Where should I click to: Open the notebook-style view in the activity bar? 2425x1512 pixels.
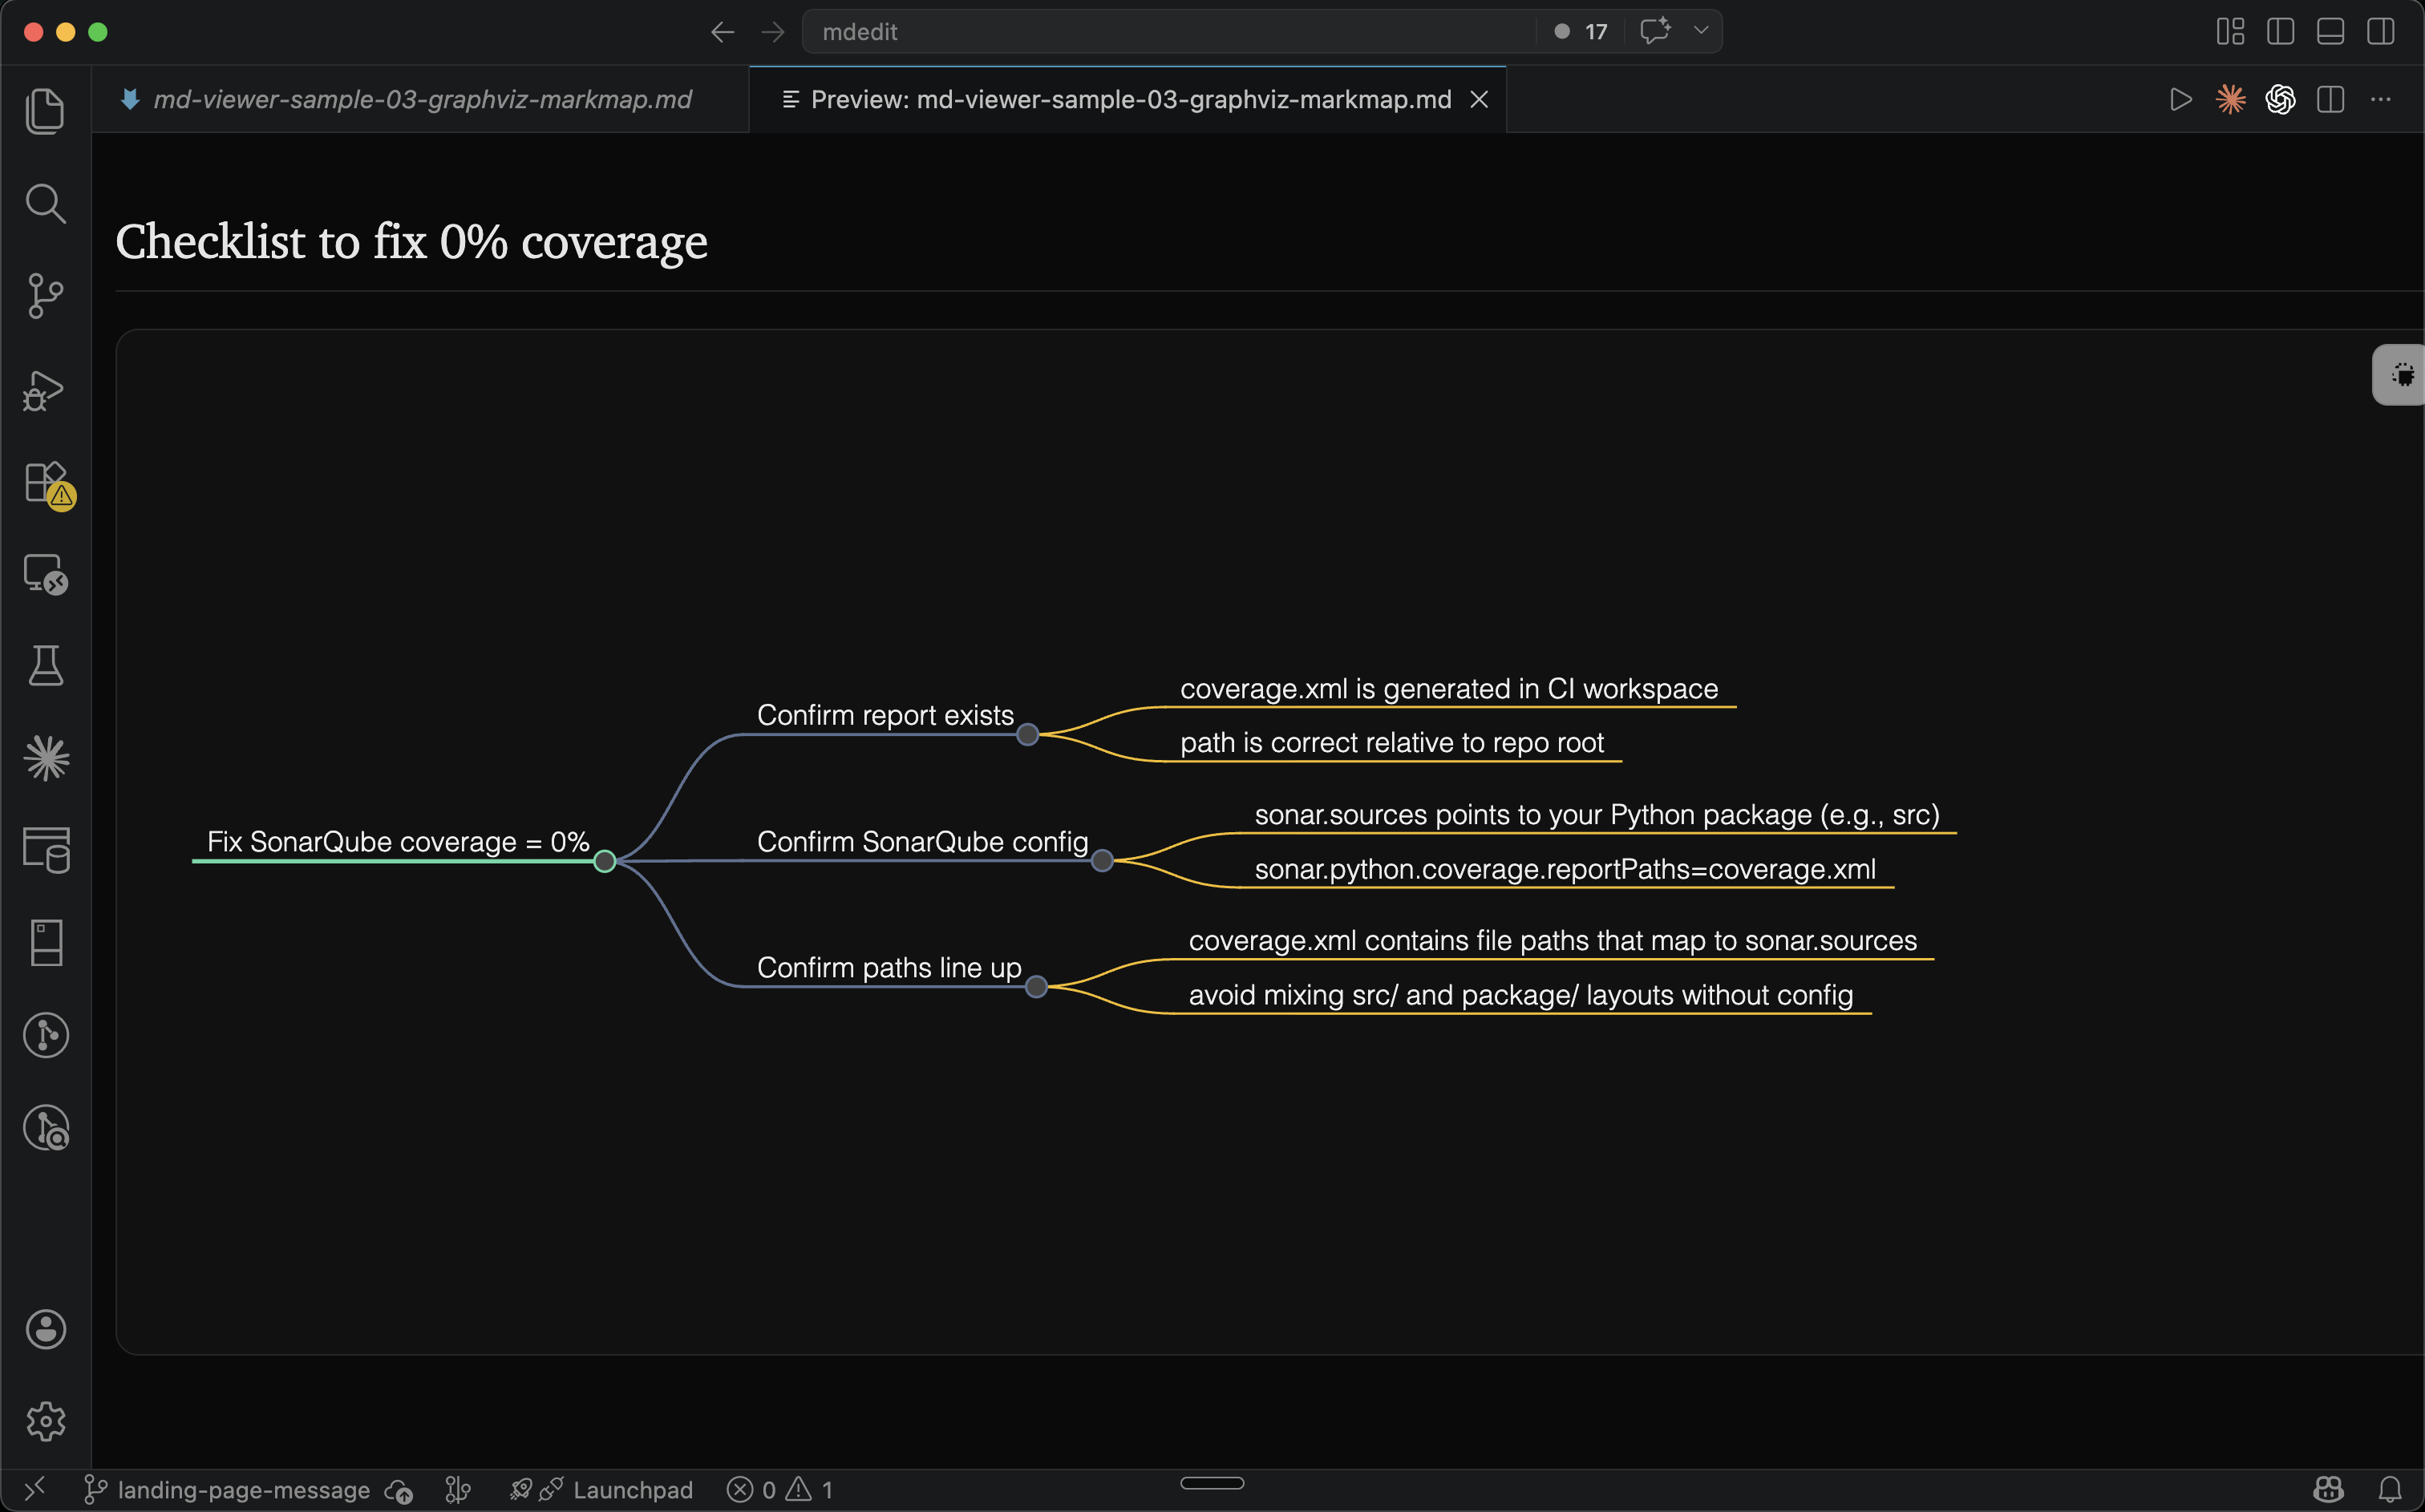pos(46,942)
